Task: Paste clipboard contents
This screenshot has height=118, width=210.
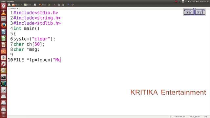Action: (63, 5)
